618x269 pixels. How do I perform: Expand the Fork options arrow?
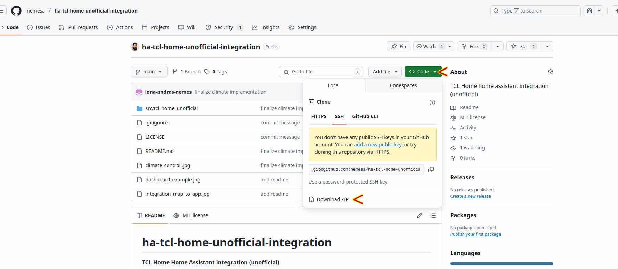tap(498, 46)
